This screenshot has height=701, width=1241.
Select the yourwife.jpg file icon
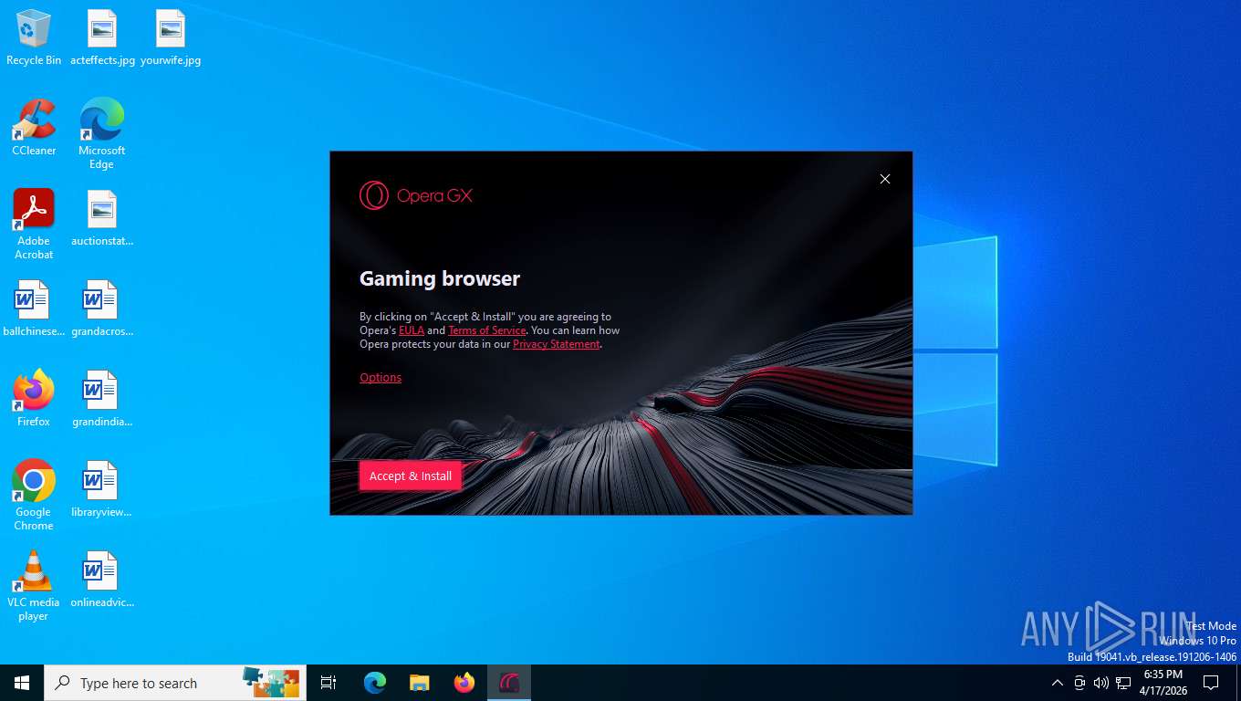click(x=171, y=37)
